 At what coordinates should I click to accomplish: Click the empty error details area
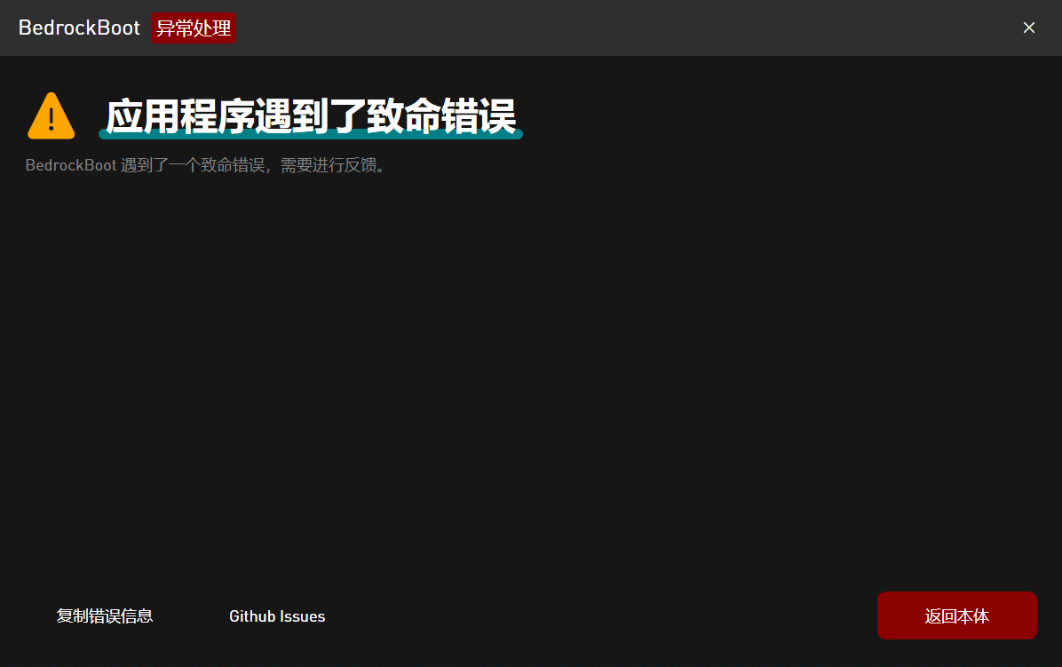pos(531,373)
